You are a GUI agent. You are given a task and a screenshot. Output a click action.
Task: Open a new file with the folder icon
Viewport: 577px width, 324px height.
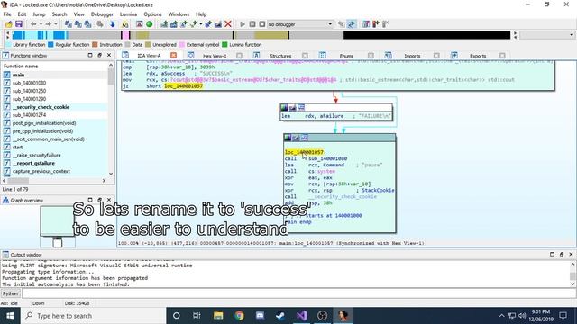pyautogui.click(x=8, y=24)
